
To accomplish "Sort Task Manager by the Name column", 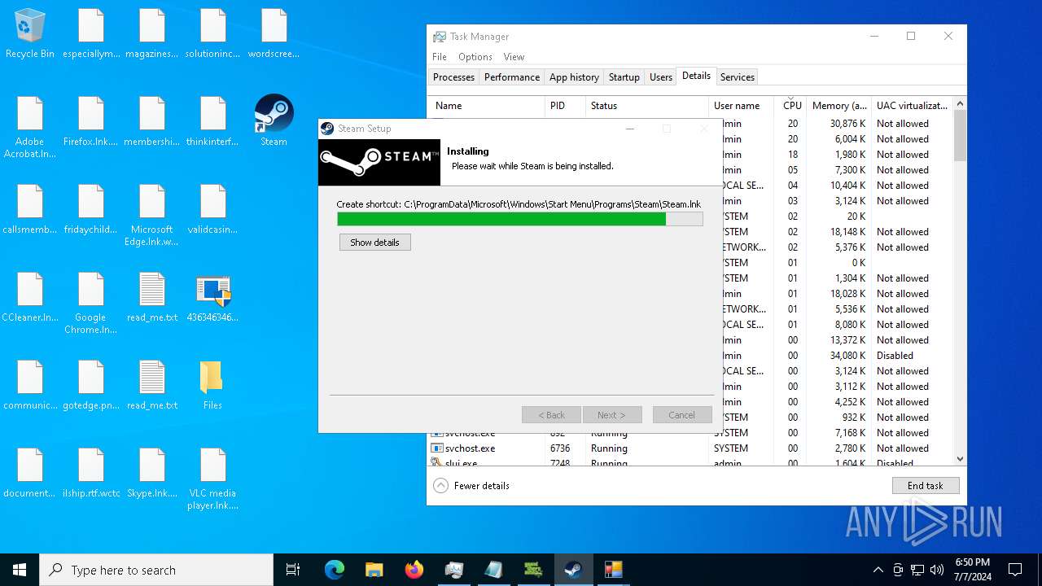I will 487,106.
